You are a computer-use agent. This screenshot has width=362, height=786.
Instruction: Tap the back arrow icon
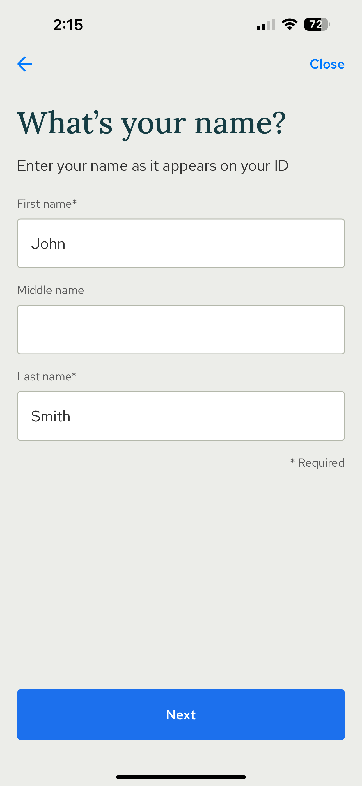[x=25, y=64]
